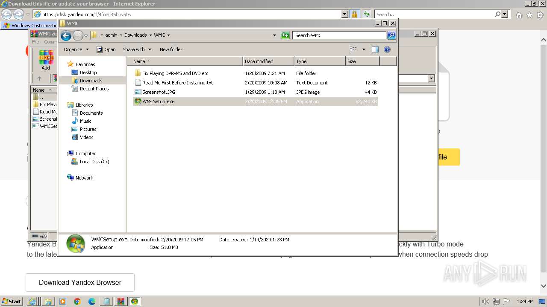Select Network in the navigation pane
This screenshot has height=307, width=547.
[x=84, y=178]
